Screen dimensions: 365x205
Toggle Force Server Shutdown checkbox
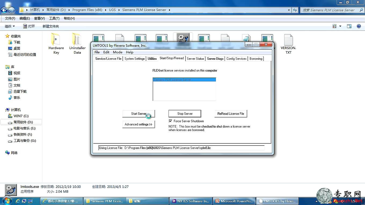coord(170,121)
